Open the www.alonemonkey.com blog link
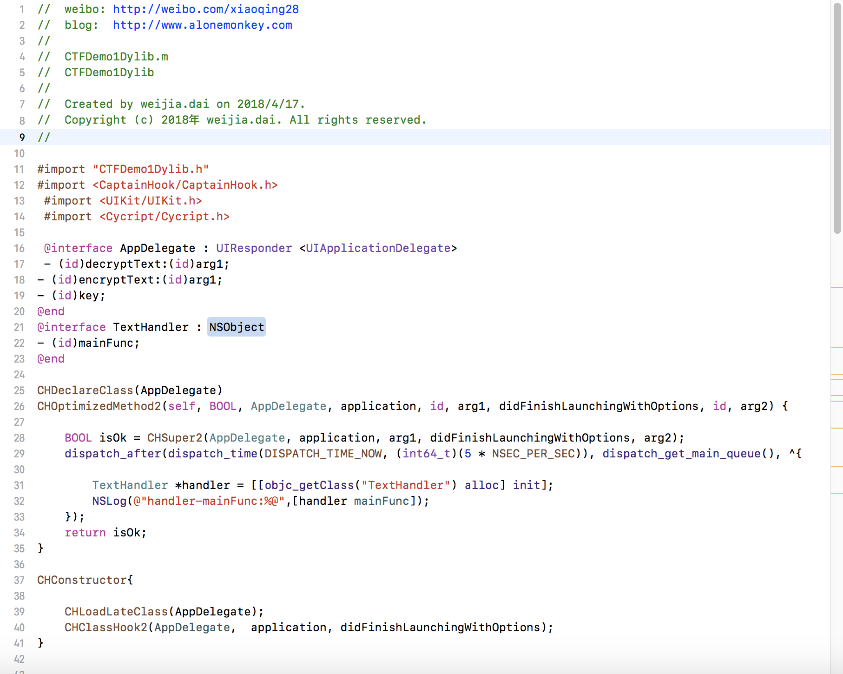This screenshot has height=674, width=843. (202, 25)
